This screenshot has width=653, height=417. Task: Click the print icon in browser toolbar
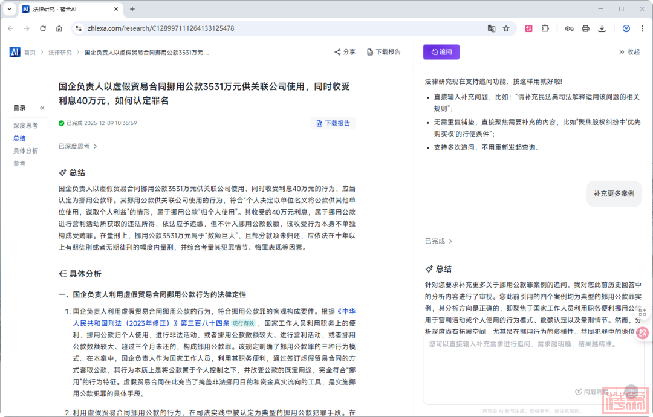585,28
